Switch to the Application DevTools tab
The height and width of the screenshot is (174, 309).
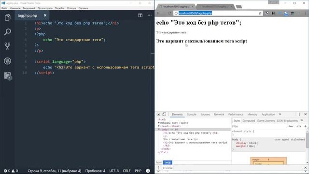[268, 115]
